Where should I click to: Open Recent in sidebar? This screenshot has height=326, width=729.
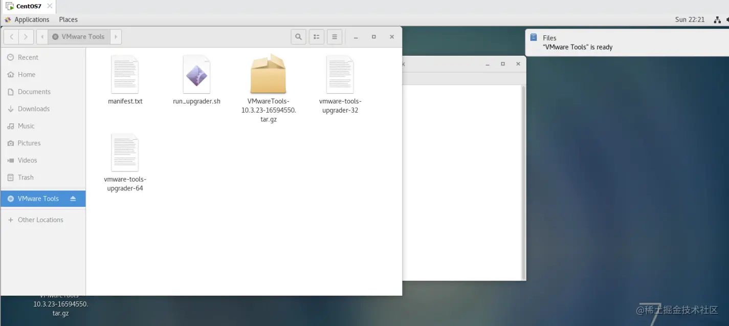point(43,57)
